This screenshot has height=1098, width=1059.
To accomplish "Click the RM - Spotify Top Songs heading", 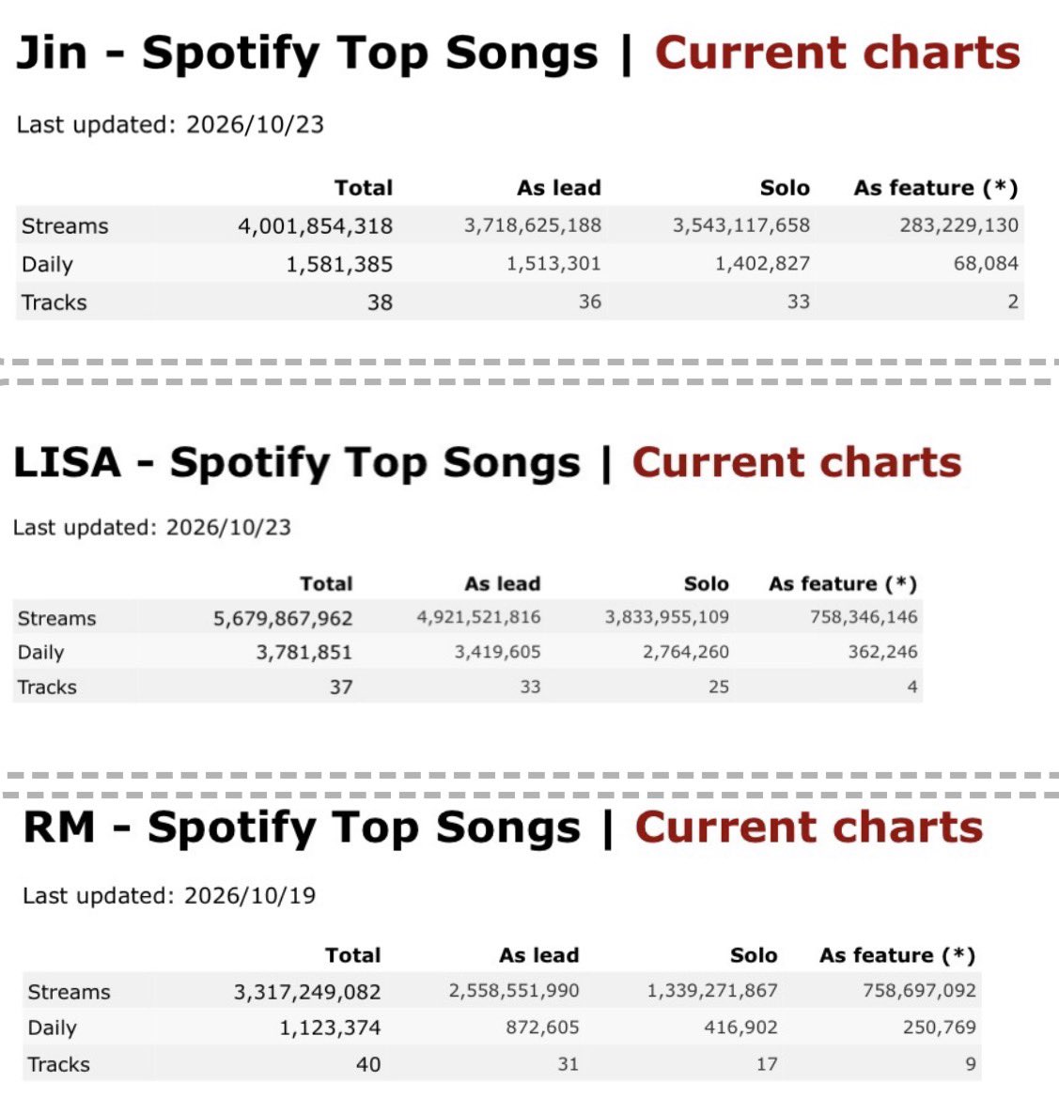I will click(302, 828).
